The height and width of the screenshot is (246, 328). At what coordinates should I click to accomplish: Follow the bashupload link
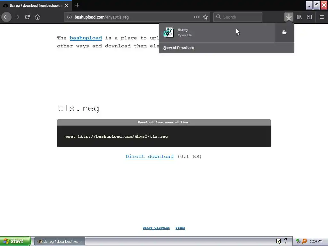pos(86,38)
